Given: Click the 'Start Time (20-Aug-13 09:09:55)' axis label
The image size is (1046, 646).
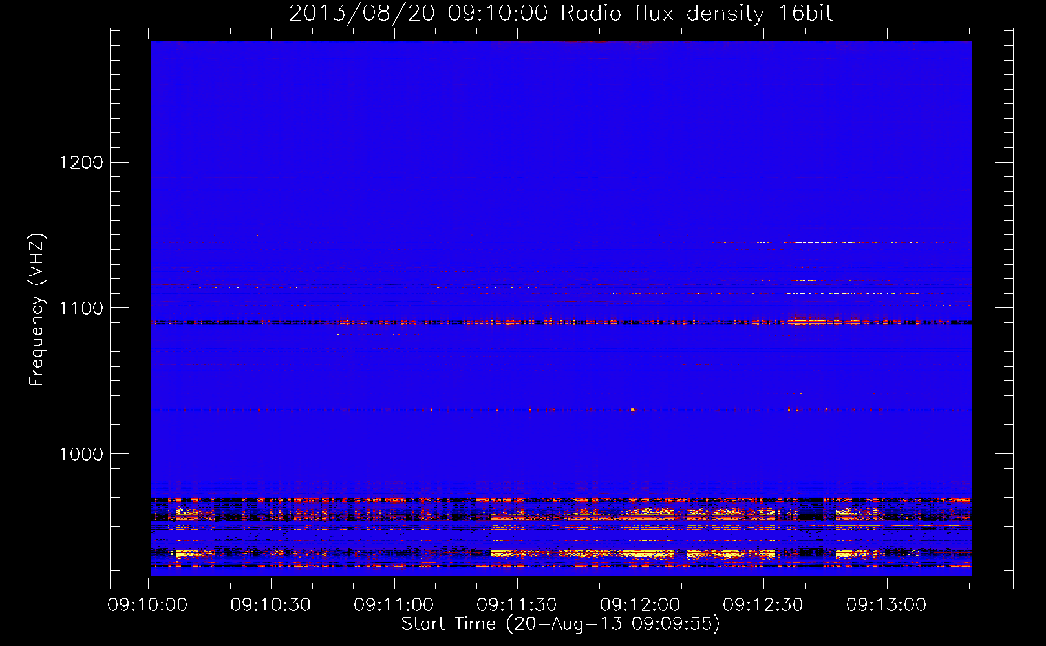Looking at the screenshot, I should click(560, 624).
